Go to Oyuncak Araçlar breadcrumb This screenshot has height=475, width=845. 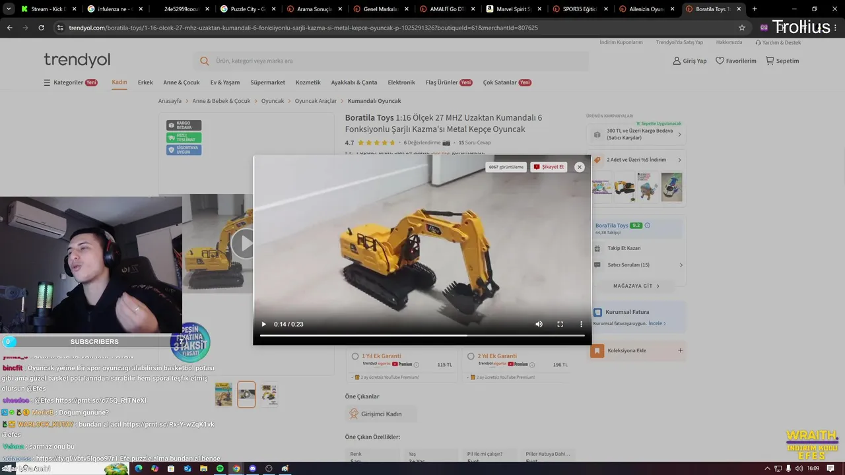coord(316,101)
